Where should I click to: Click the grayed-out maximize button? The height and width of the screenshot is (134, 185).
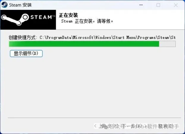pyautogui.click(x=158, y=5)
